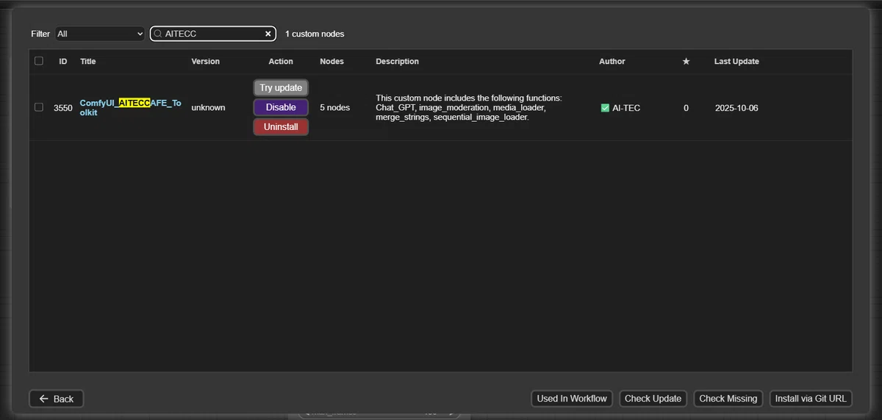This screenshot has width=882, height=420.
Task: Click the '1 custom nodes' count text
Action: [x=315, y=34]
